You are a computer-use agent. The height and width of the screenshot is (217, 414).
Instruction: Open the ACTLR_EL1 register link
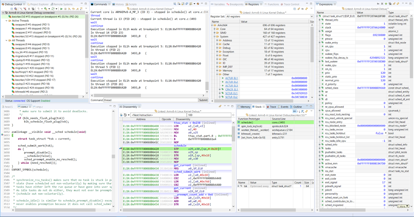click(231, 78)
